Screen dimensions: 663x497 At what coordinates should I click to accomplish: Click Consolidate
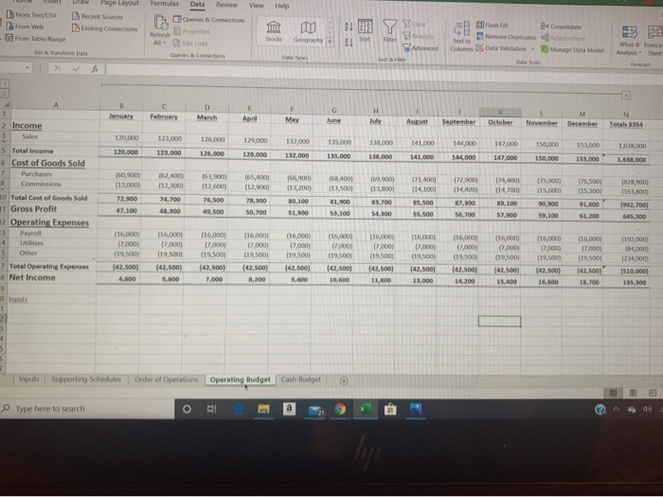click(561, 27)
